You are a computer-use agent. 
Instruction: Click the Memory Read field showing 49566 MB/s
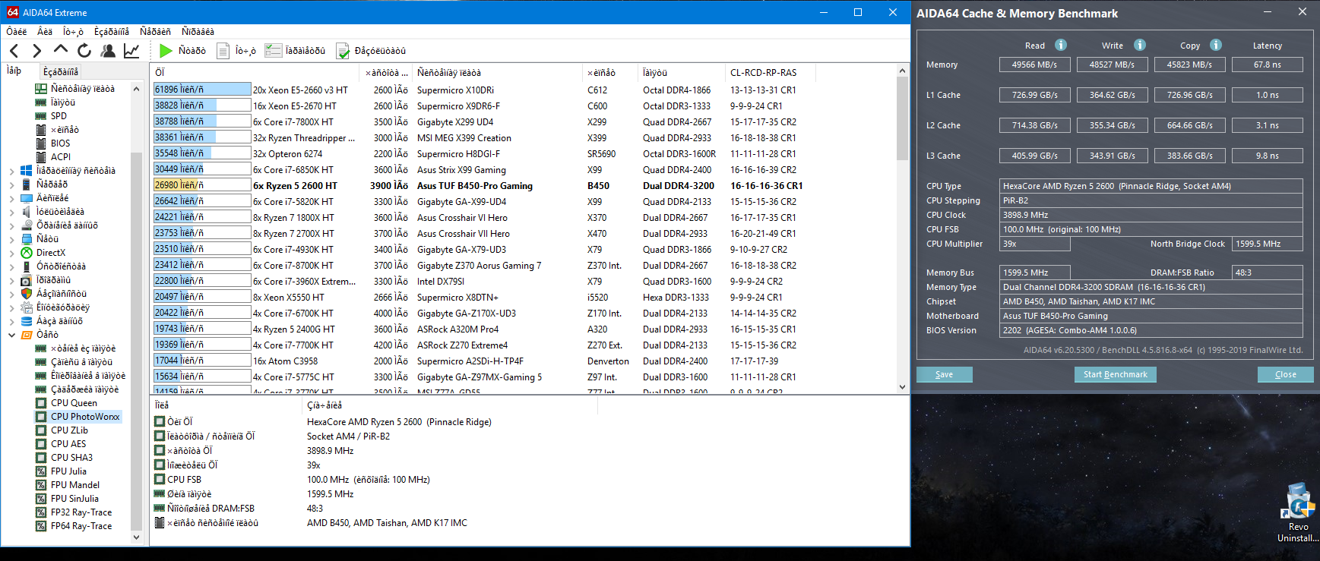(1034, 65)
